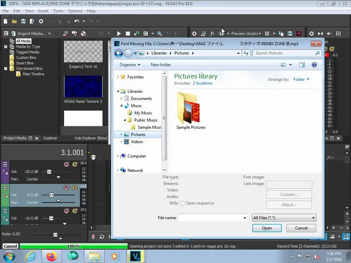Cancel project loading in the status bar
This screenshot has height=263, width=351.
click(10, 246)
